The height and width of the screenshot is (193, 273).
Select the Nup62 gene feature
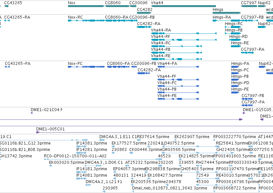pyautogui.click(x=262, y=6)
